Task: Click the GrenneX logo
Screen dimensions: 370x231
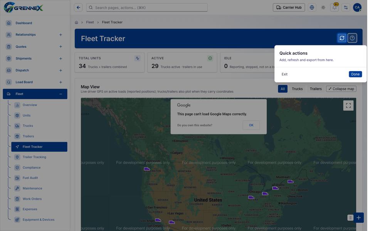Action: tap(24, 8)
